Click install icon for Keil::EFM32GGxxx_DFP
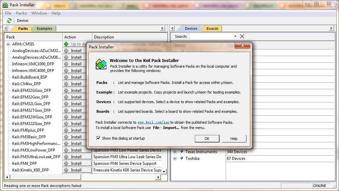 click(x=66, y=91)
